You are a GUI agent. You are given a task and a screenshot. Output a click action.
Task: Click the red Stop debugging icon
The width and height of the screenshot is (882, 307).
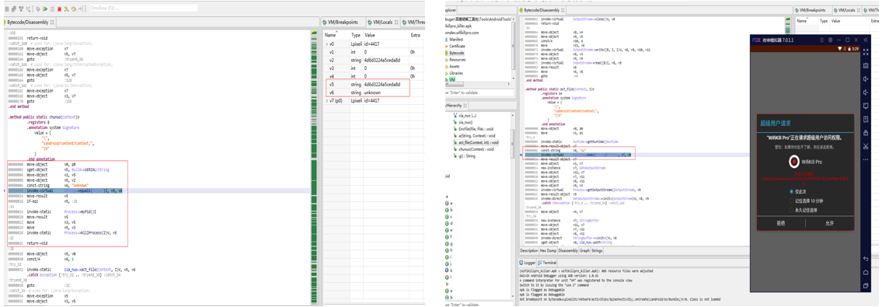[59, 9]
